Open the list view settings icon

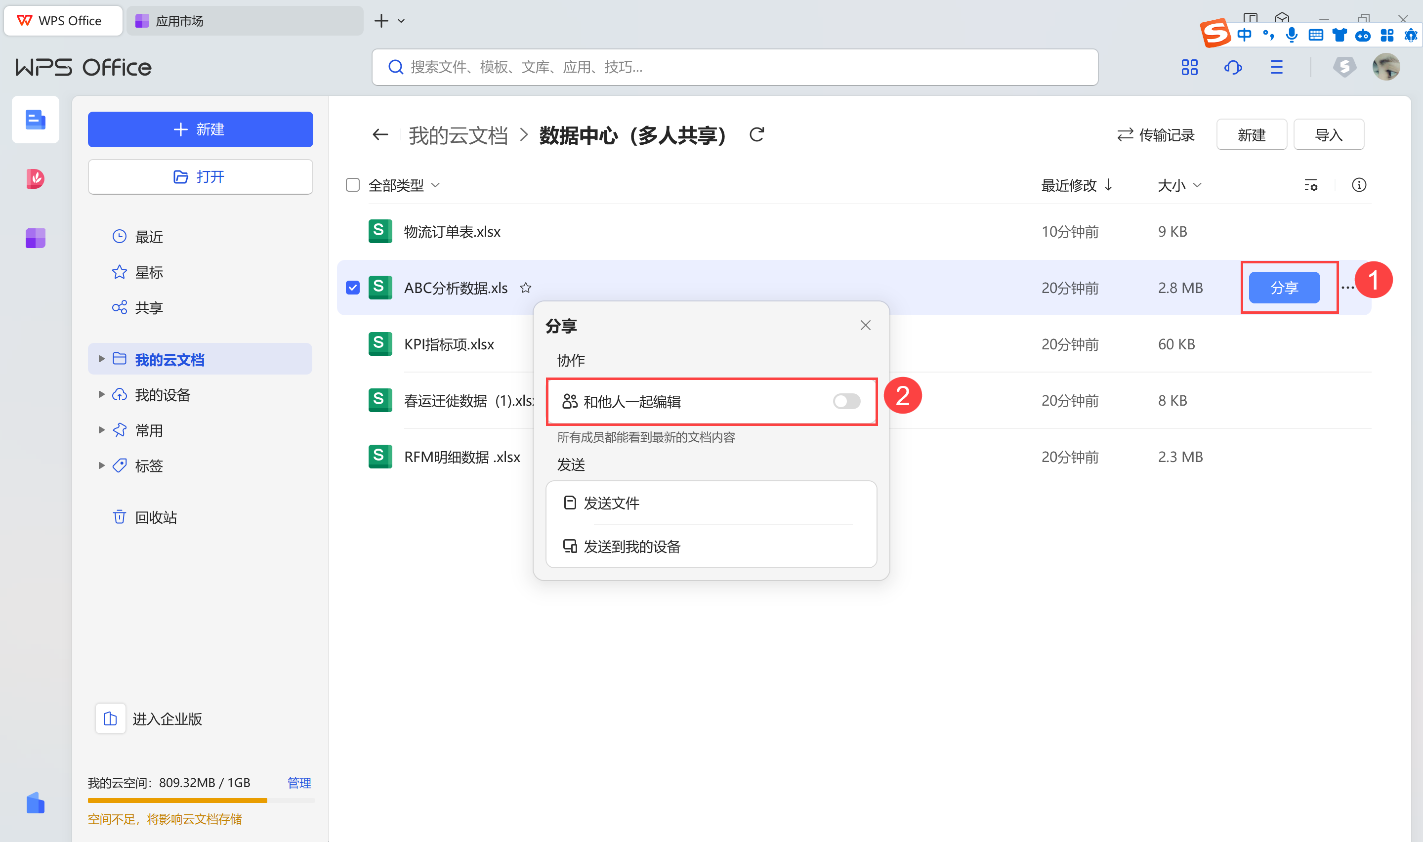pos(1310,185)
